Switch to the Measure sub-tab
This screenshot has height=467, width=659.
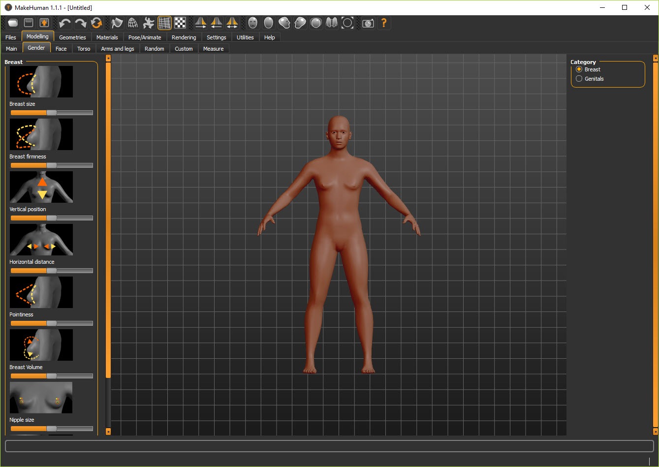[x=213, y=49]
